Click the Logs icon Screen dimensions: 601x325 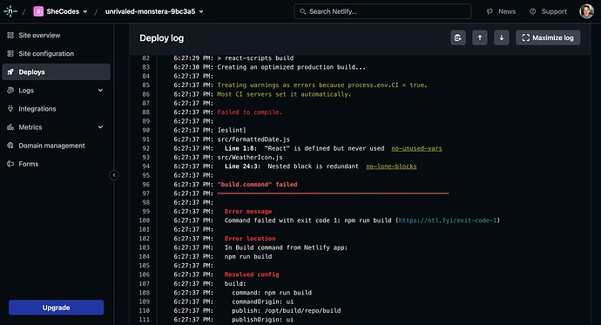click(x=10, y=91)
